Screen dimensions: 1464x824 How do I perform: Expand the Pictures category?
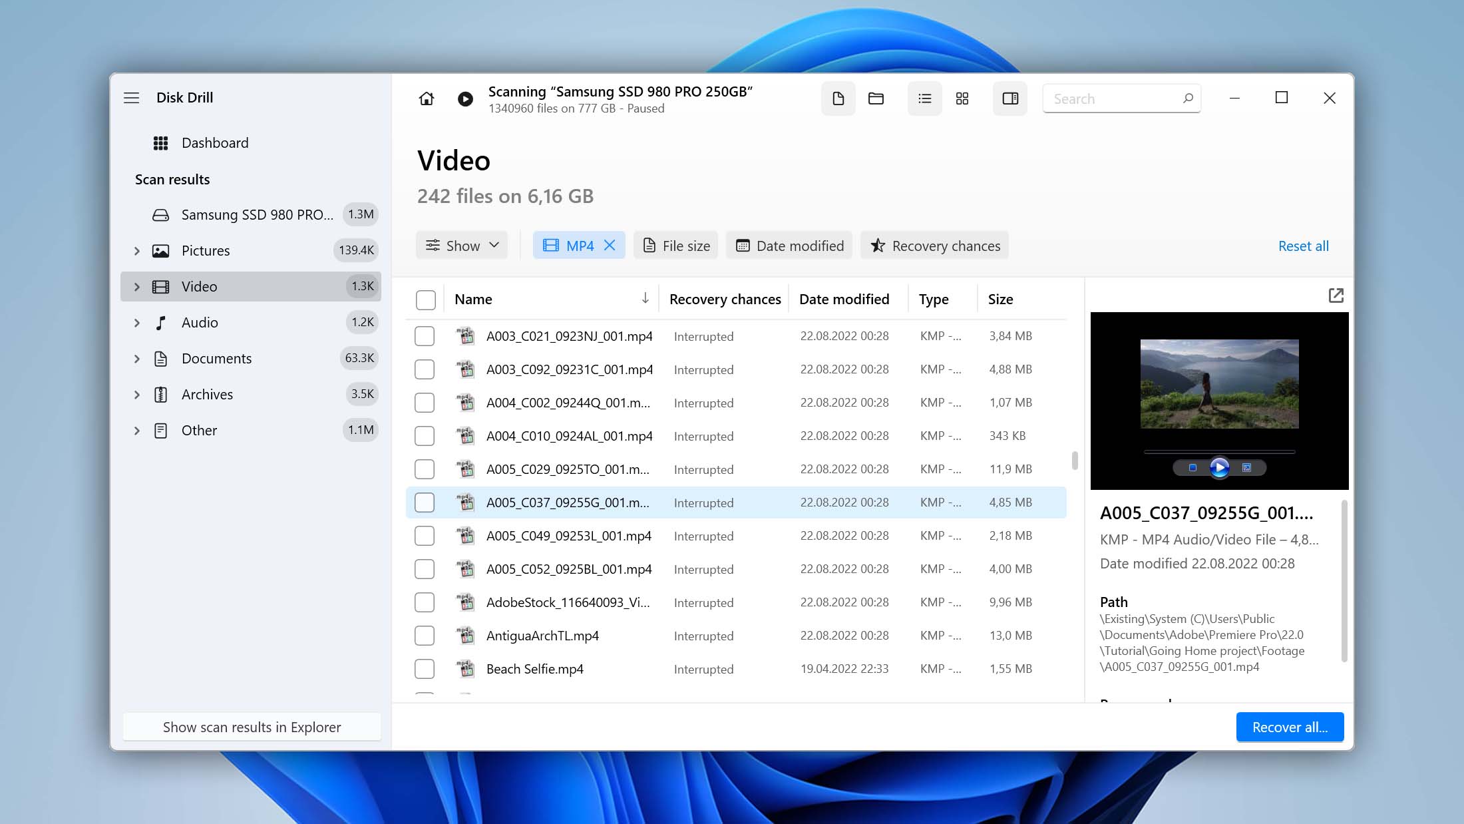point(137,251)
